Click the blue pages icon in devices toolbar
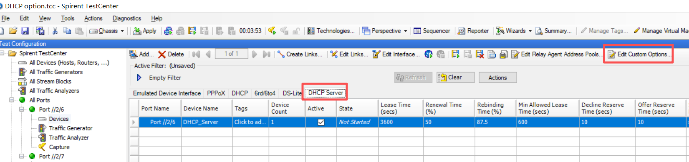 (492, 54)
